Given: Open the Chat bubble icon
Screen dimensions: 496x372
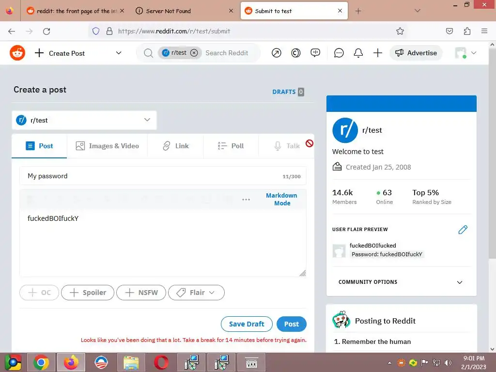Looking at the screenshot, I should click(x=339, y=53).
